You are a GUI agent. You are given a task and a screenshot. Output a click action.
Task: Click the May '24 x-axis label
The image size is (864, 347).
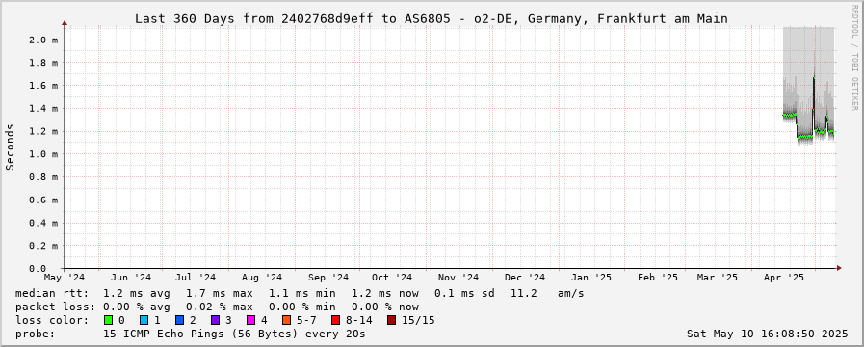[x=65, y=277]
